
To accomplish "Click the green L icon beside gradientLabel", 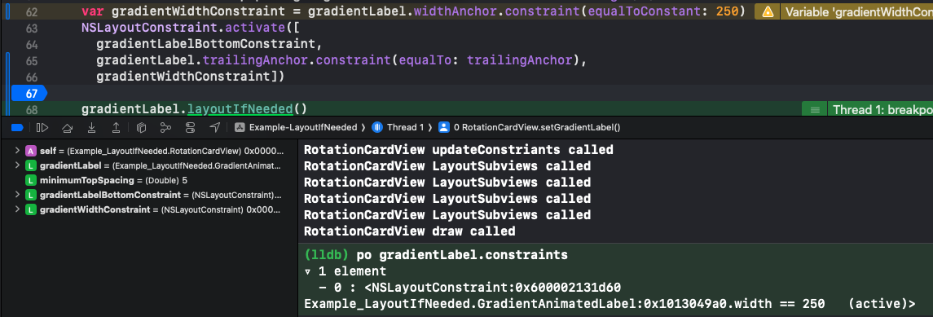I will (x=31, y=165).
